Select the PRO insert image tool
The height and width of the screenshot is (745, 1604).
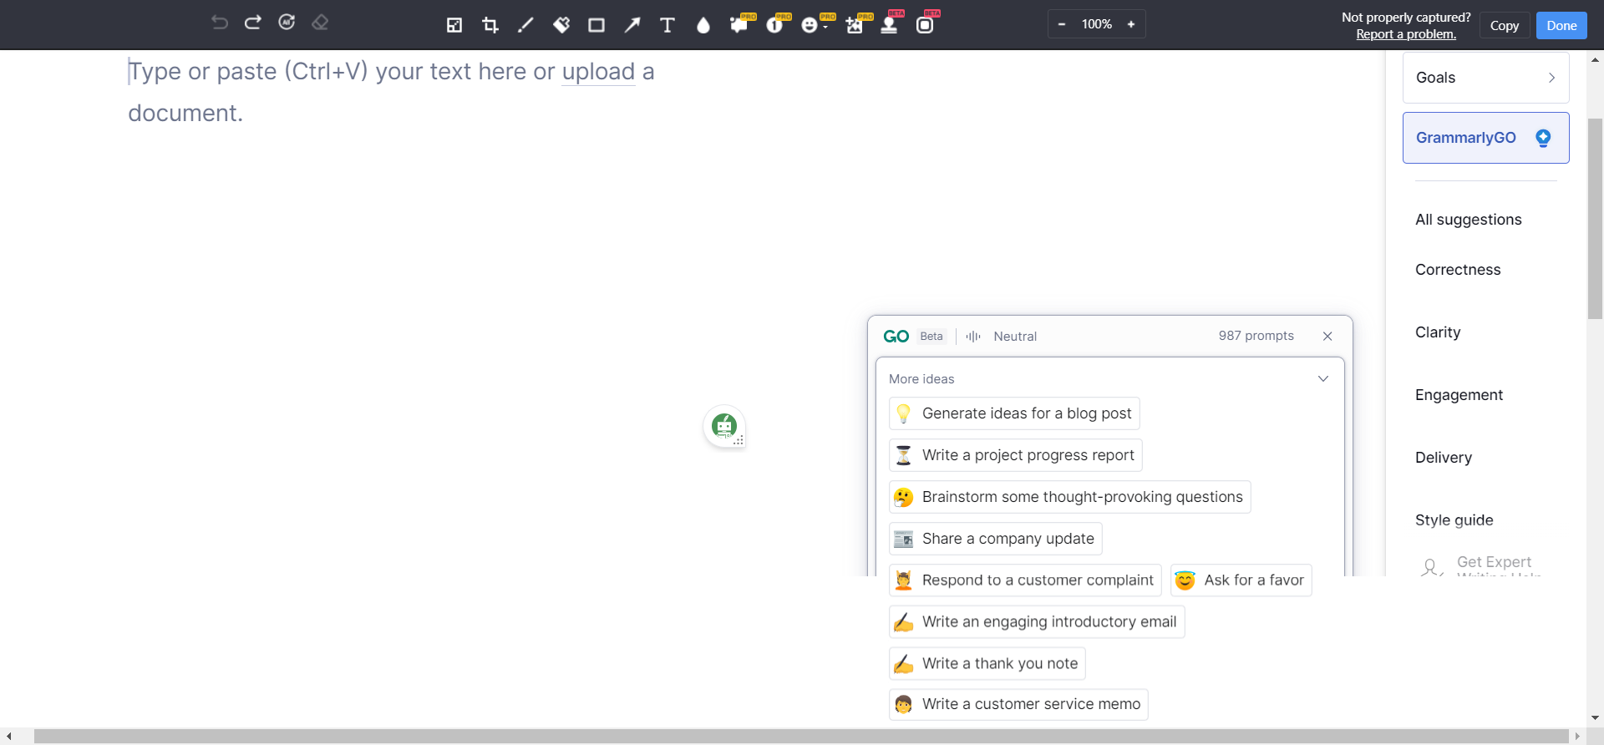pos(856,23)
